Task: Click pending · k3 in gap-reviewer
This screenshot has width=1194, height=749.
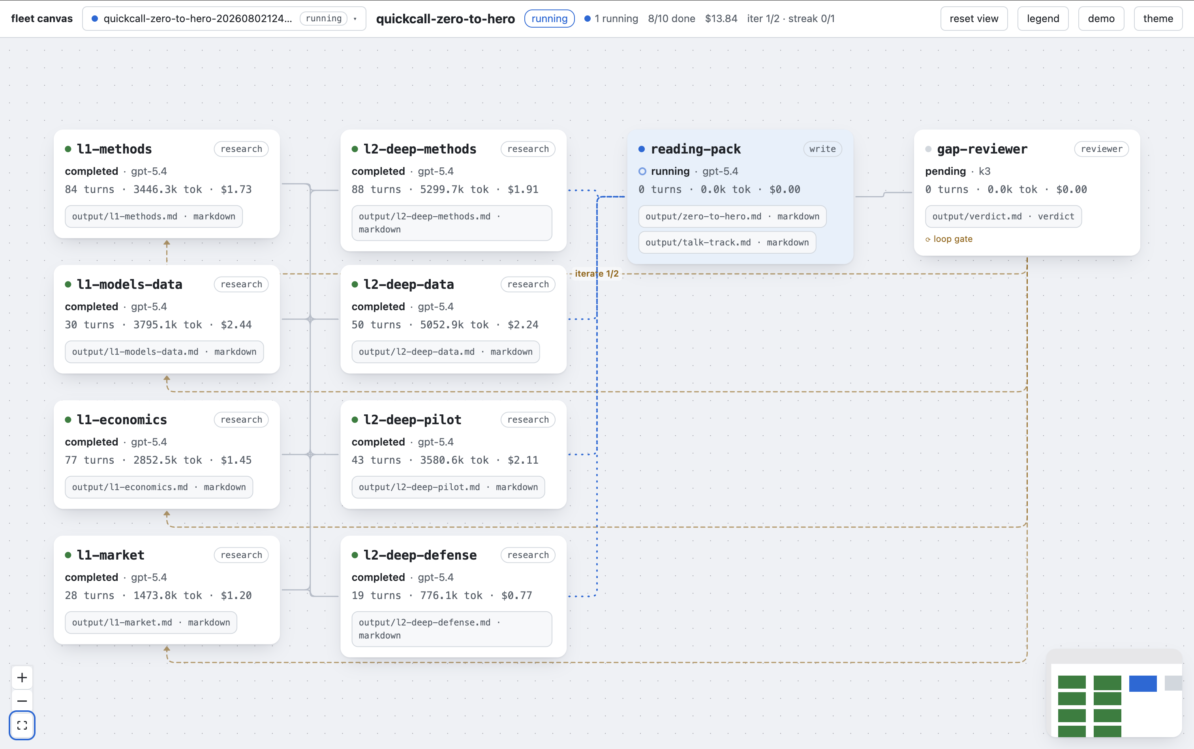Action: (957, 171)
